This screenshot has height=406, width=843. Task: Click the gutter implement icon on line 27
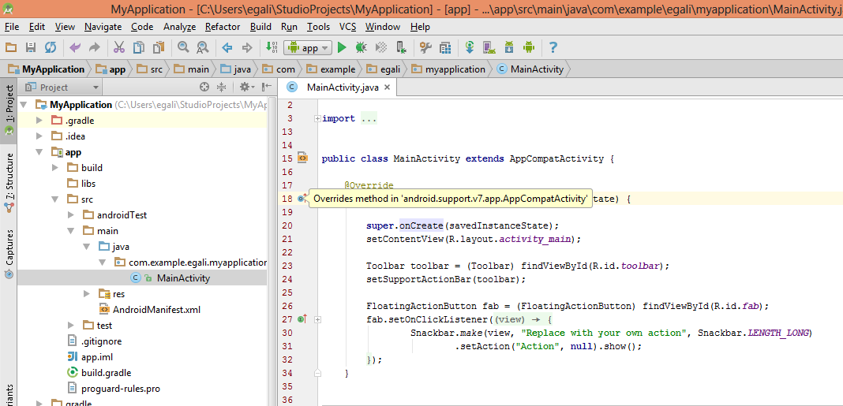302,319
